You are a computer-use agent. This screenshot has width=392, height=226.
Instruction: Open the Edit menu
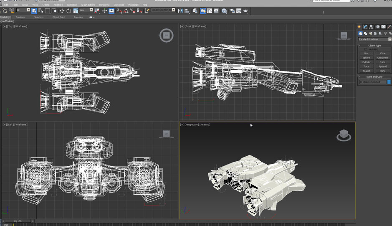click(6, 5)
